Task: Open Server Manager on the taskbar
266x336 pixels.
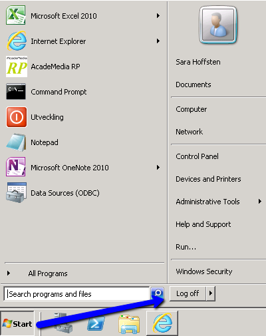Action: (x=64, y=323)
